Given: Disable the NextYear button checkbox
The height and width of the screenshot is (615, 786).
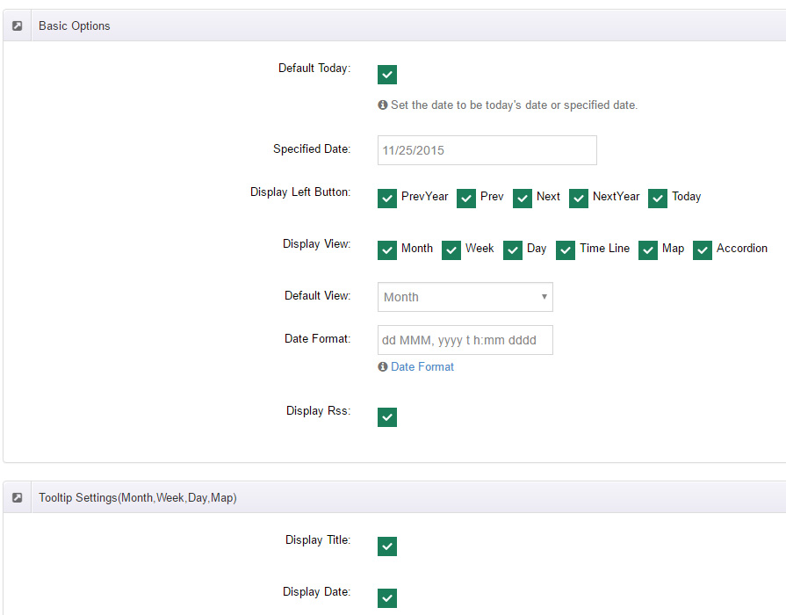Looking at the screenshot, I should coord(579,199).
